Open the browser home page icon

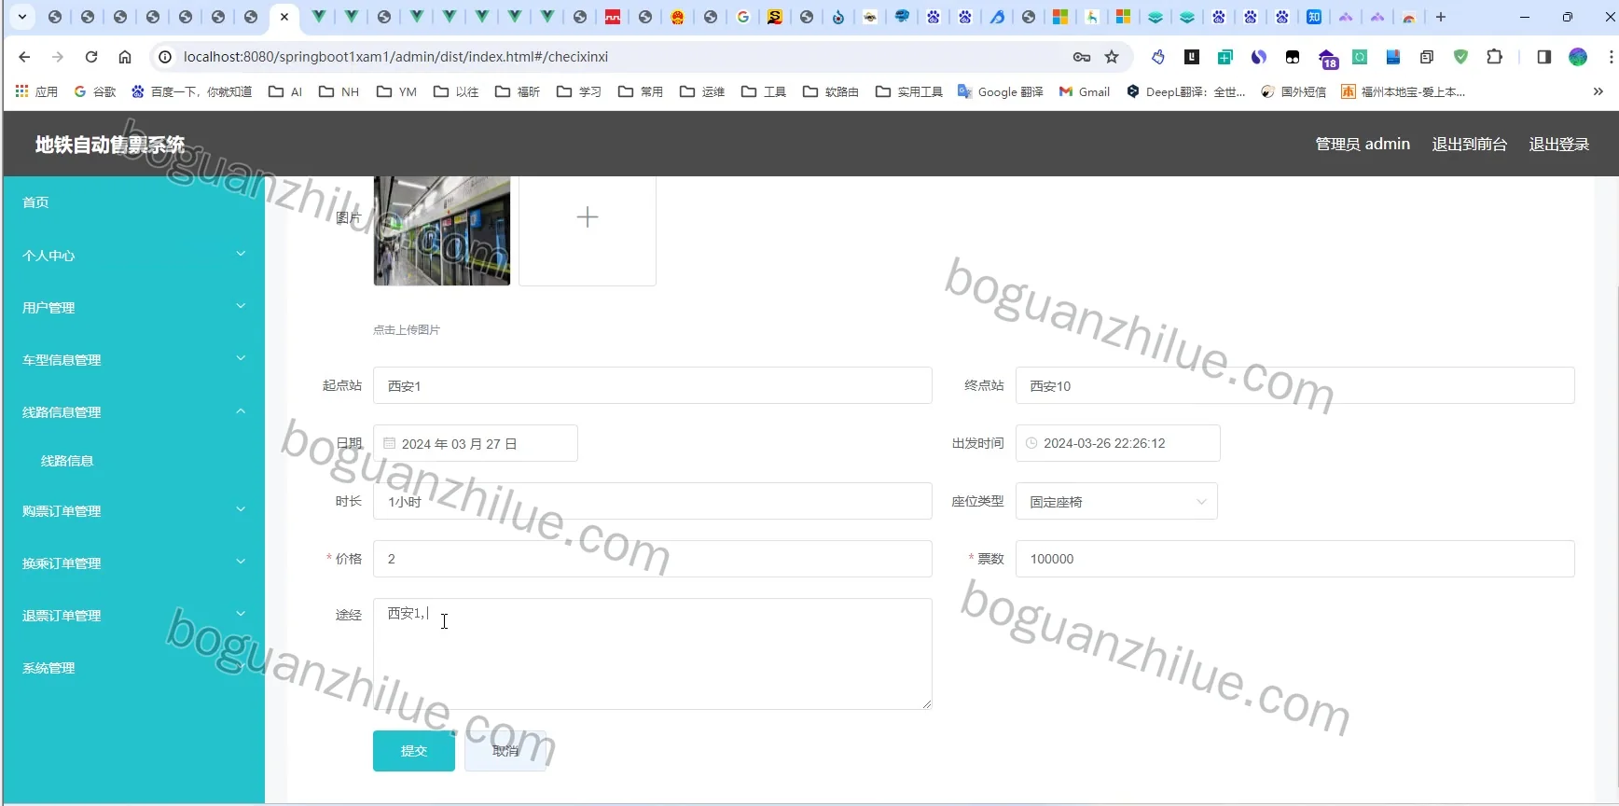click(x=125, y=57)
